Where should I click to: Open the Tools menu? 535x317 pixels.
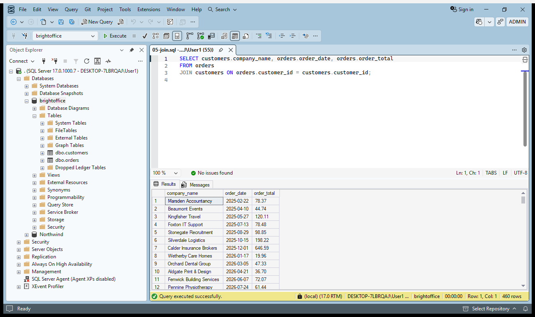(125, 9)
